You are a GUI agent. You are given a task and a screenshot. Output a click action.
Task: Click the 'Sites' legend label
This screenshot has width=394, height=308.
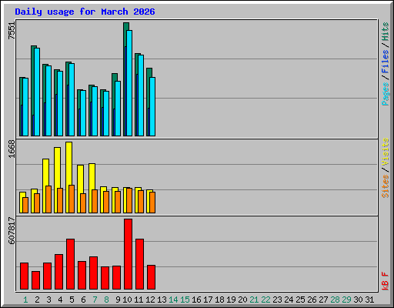386,186
